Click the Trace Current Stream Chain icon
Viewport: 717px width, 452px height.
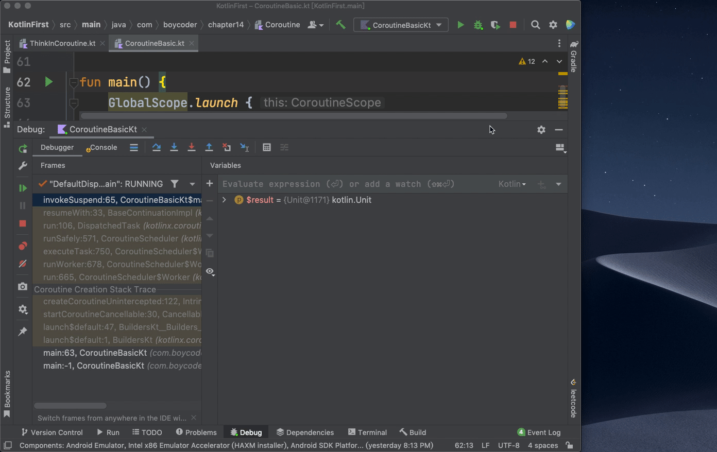coord(284,148)
